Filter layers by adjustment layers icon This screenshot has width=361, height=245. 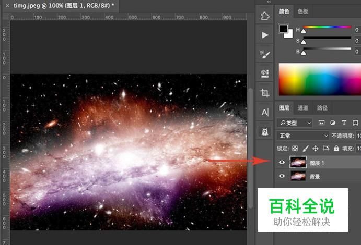[x=333, y=123]
